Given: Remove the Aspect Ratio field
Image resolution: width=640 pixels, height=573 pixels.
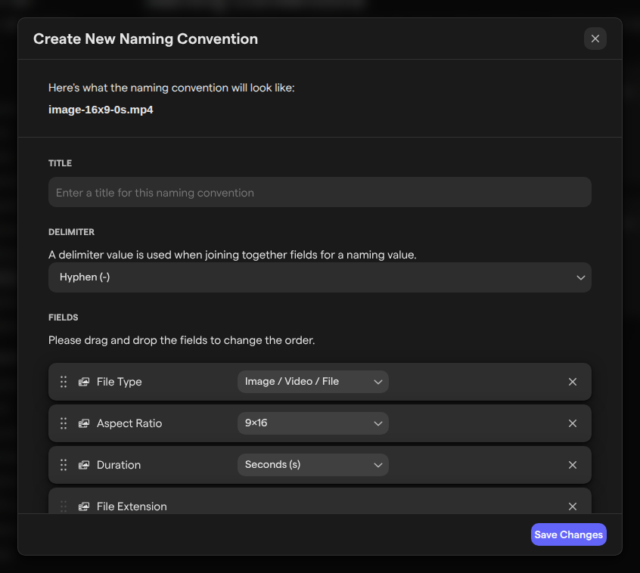Looking at the screenshot, I should pos(572,423).
